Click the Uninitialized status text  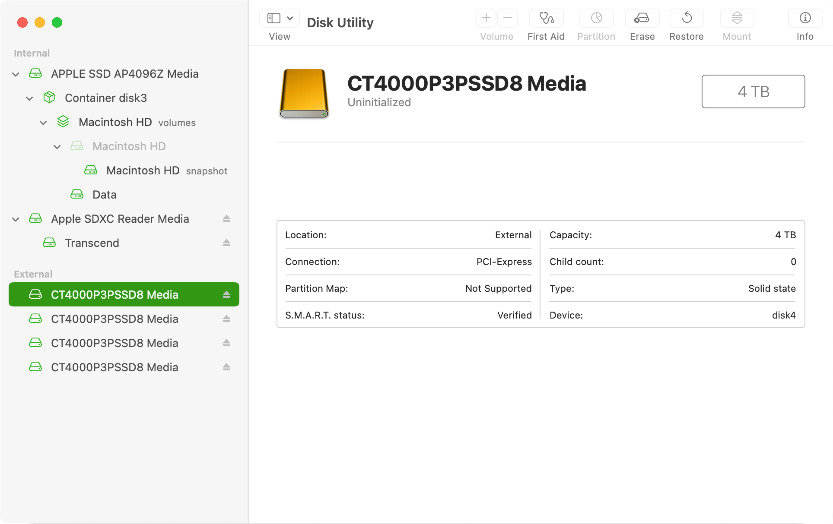click(x=379, y=102)
